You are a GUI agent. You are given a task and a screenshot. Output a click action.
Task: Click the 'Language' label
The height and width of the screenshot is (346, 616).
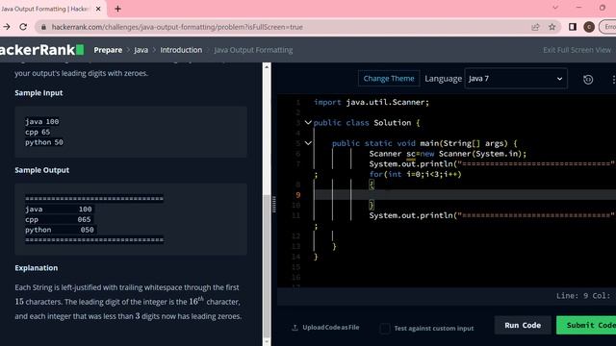(443, 79)
